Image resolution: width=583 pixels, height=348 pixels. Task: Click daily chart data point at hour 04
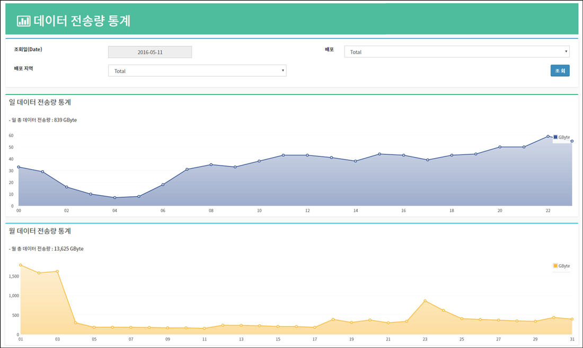[114, 198]
